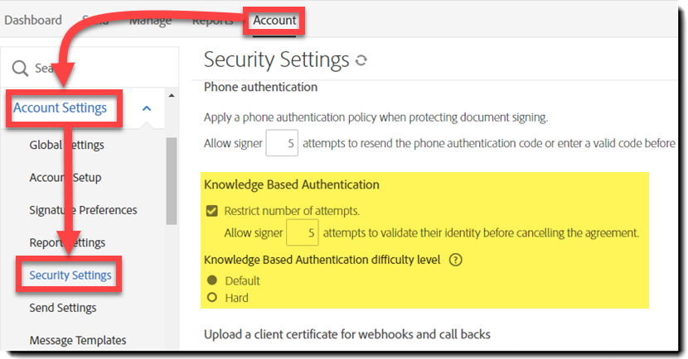The image size is (688, 359).
Task: Open Send Settings in the sidebar
Action: click(x=63, y=308)
